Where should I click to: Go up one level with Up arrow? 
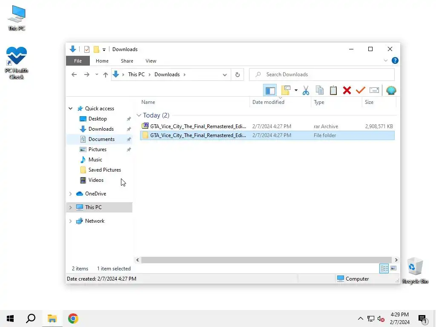coord(106,75)
